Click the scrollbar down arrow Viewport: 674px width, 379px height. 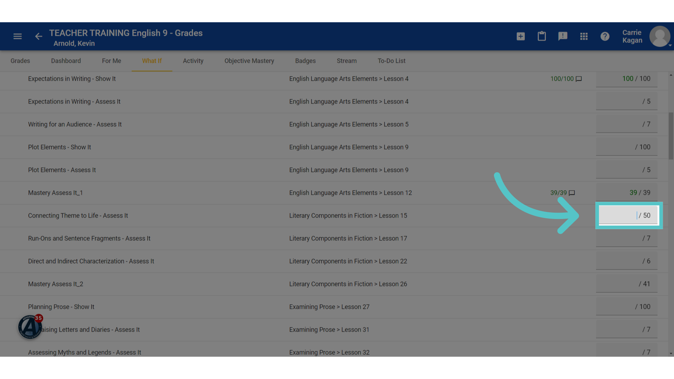[671, 353]
